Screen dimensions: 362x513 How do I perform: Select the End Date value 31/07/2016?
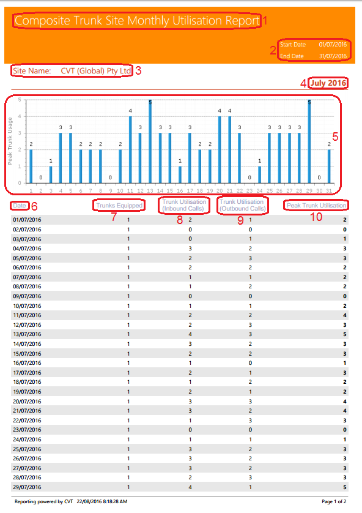(x=333, y=56)
